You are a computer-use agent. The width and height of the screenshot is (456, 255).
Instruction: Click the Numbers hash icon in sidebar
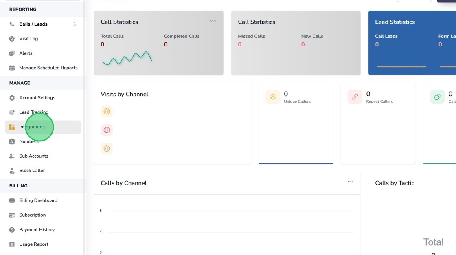(12, 141)
